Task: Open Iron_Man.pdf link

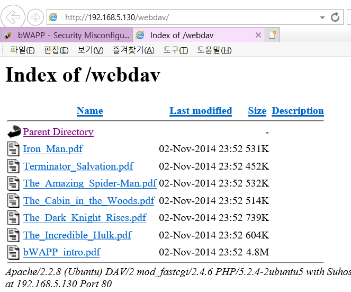Action: coord(53,149)
